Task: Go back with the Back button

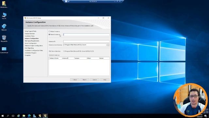Action: point(75,80)
